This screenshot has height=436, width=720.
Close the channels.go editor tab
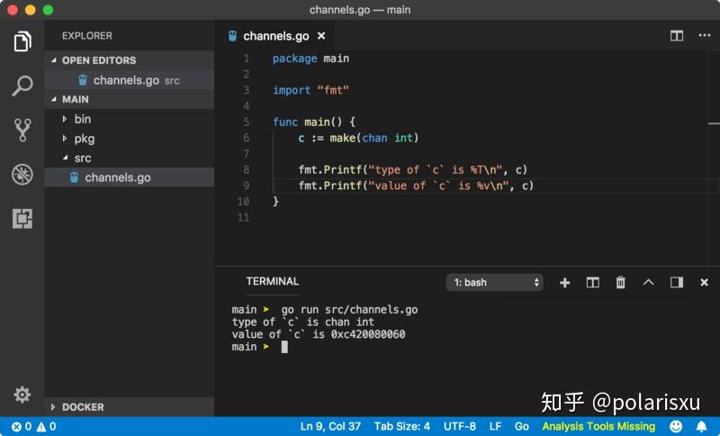pyautogui.click(x=321, y=36)
